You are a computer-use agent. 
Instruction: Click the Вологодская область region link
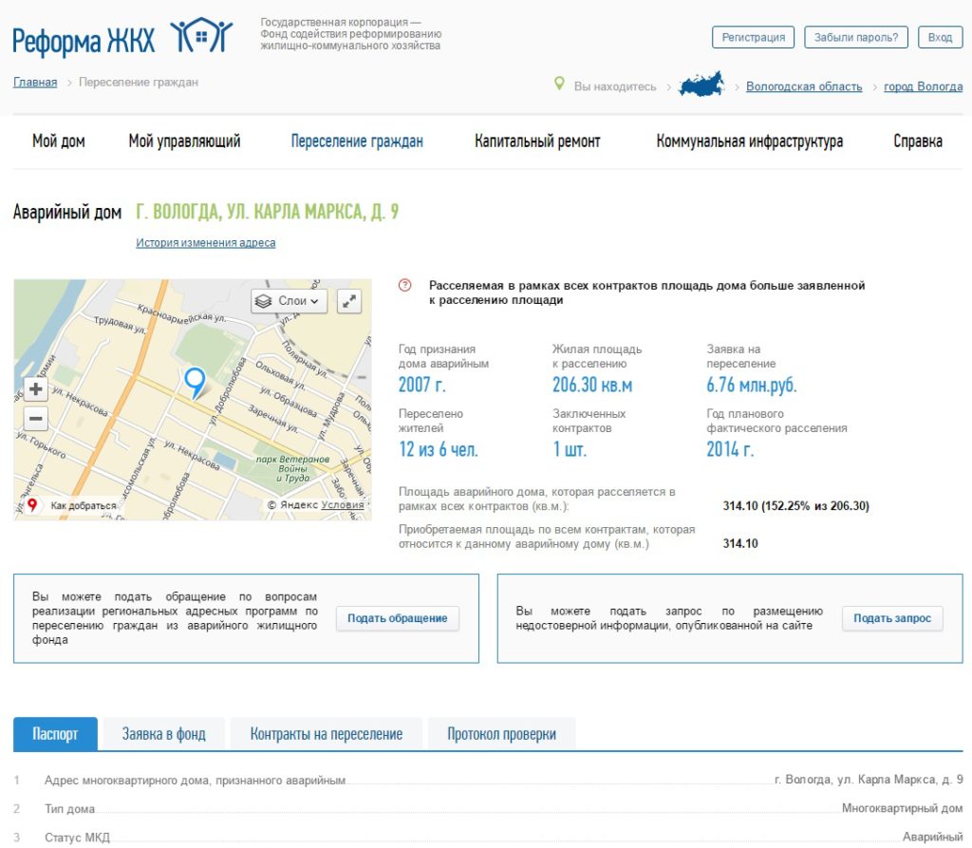coord(804,86)
